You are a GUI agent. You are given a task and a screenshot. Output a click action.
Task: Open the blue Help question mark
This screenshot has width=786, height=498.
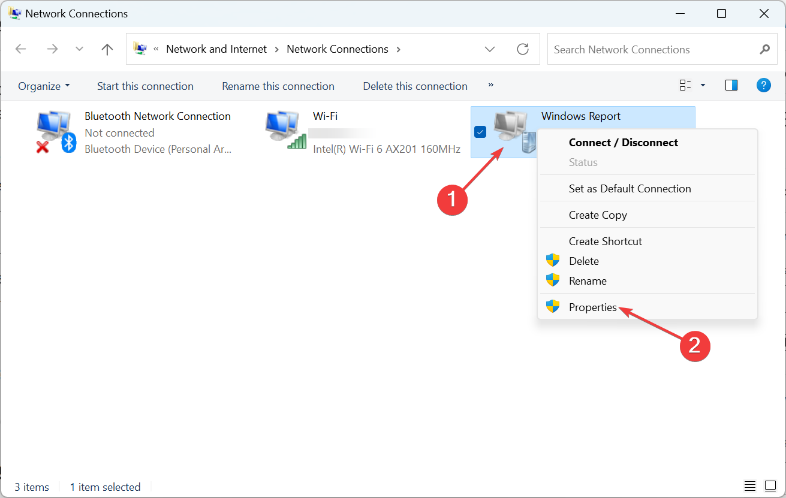(x=763, y=86)
